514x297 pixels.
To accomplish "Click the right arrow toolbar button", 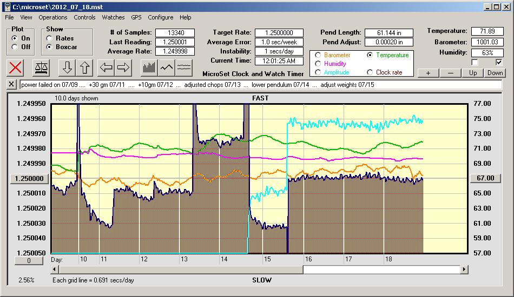I will tap(123, 67).
